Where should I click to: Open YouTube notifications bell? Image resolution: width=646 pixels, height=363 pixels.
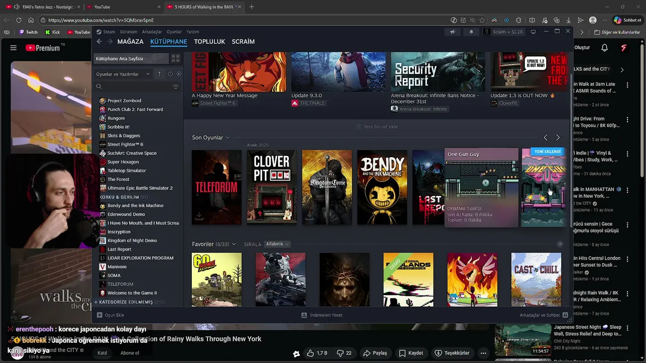click(x=605, y=48)
